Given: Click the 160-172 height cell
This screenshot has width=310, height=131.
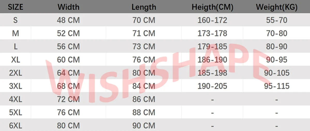Looking at the screenshot, I should coord(212,20).
